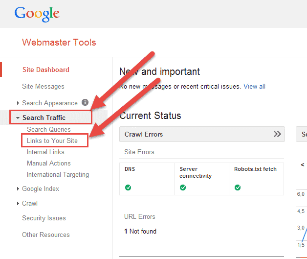The height and width of the screenshot is (259, 307).
Task: Select the Robots.txt fetch label
Action: 255,169
